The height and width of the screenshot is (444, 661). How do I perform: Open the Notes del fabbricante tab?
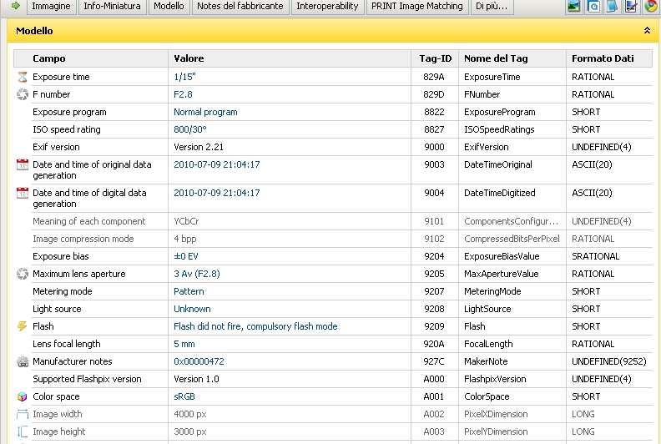(x=240, y=6)
